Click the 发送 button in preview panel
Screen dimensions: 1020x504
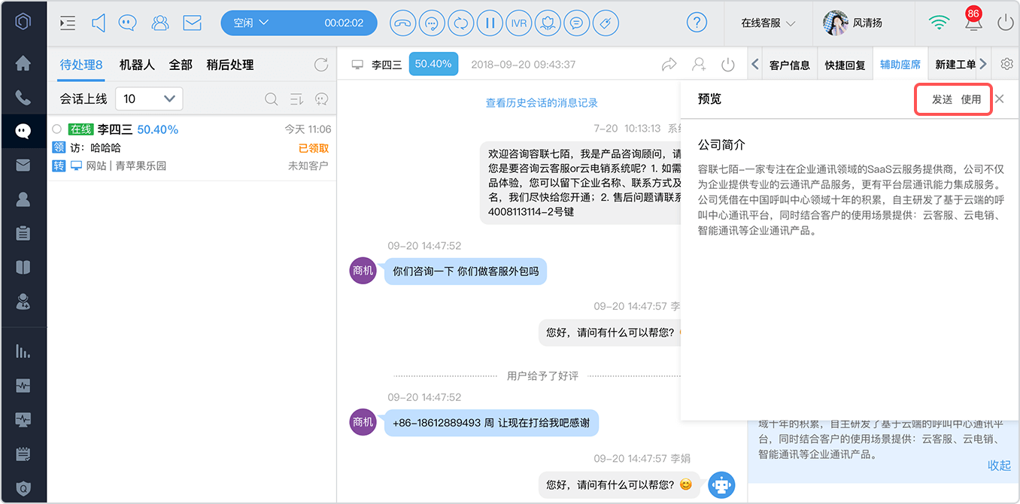click(942, 99)
